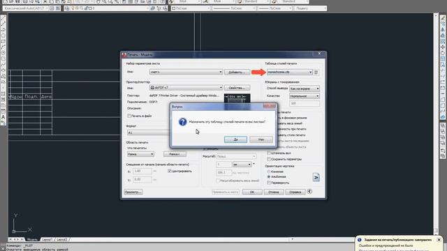The height and width of the screenshot is (251, 447).
Task: Select the Circle draw tool
Action: pos(3,53)
